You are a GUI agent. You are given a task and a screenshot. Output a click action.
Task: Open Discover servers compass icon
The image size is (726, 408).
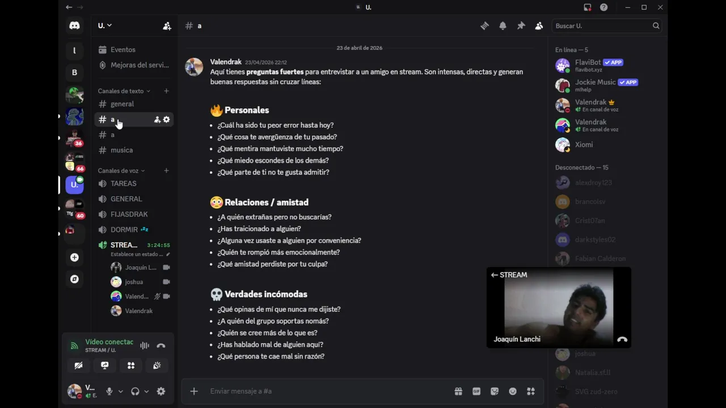point(74,279)
